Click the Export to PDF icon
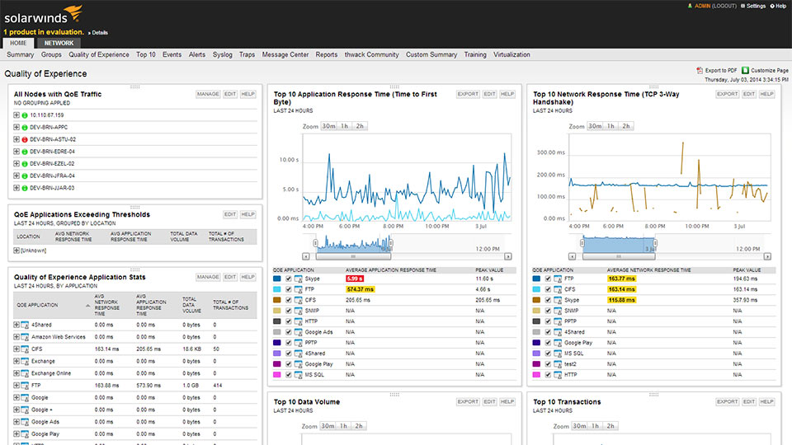 click(700, 71)
